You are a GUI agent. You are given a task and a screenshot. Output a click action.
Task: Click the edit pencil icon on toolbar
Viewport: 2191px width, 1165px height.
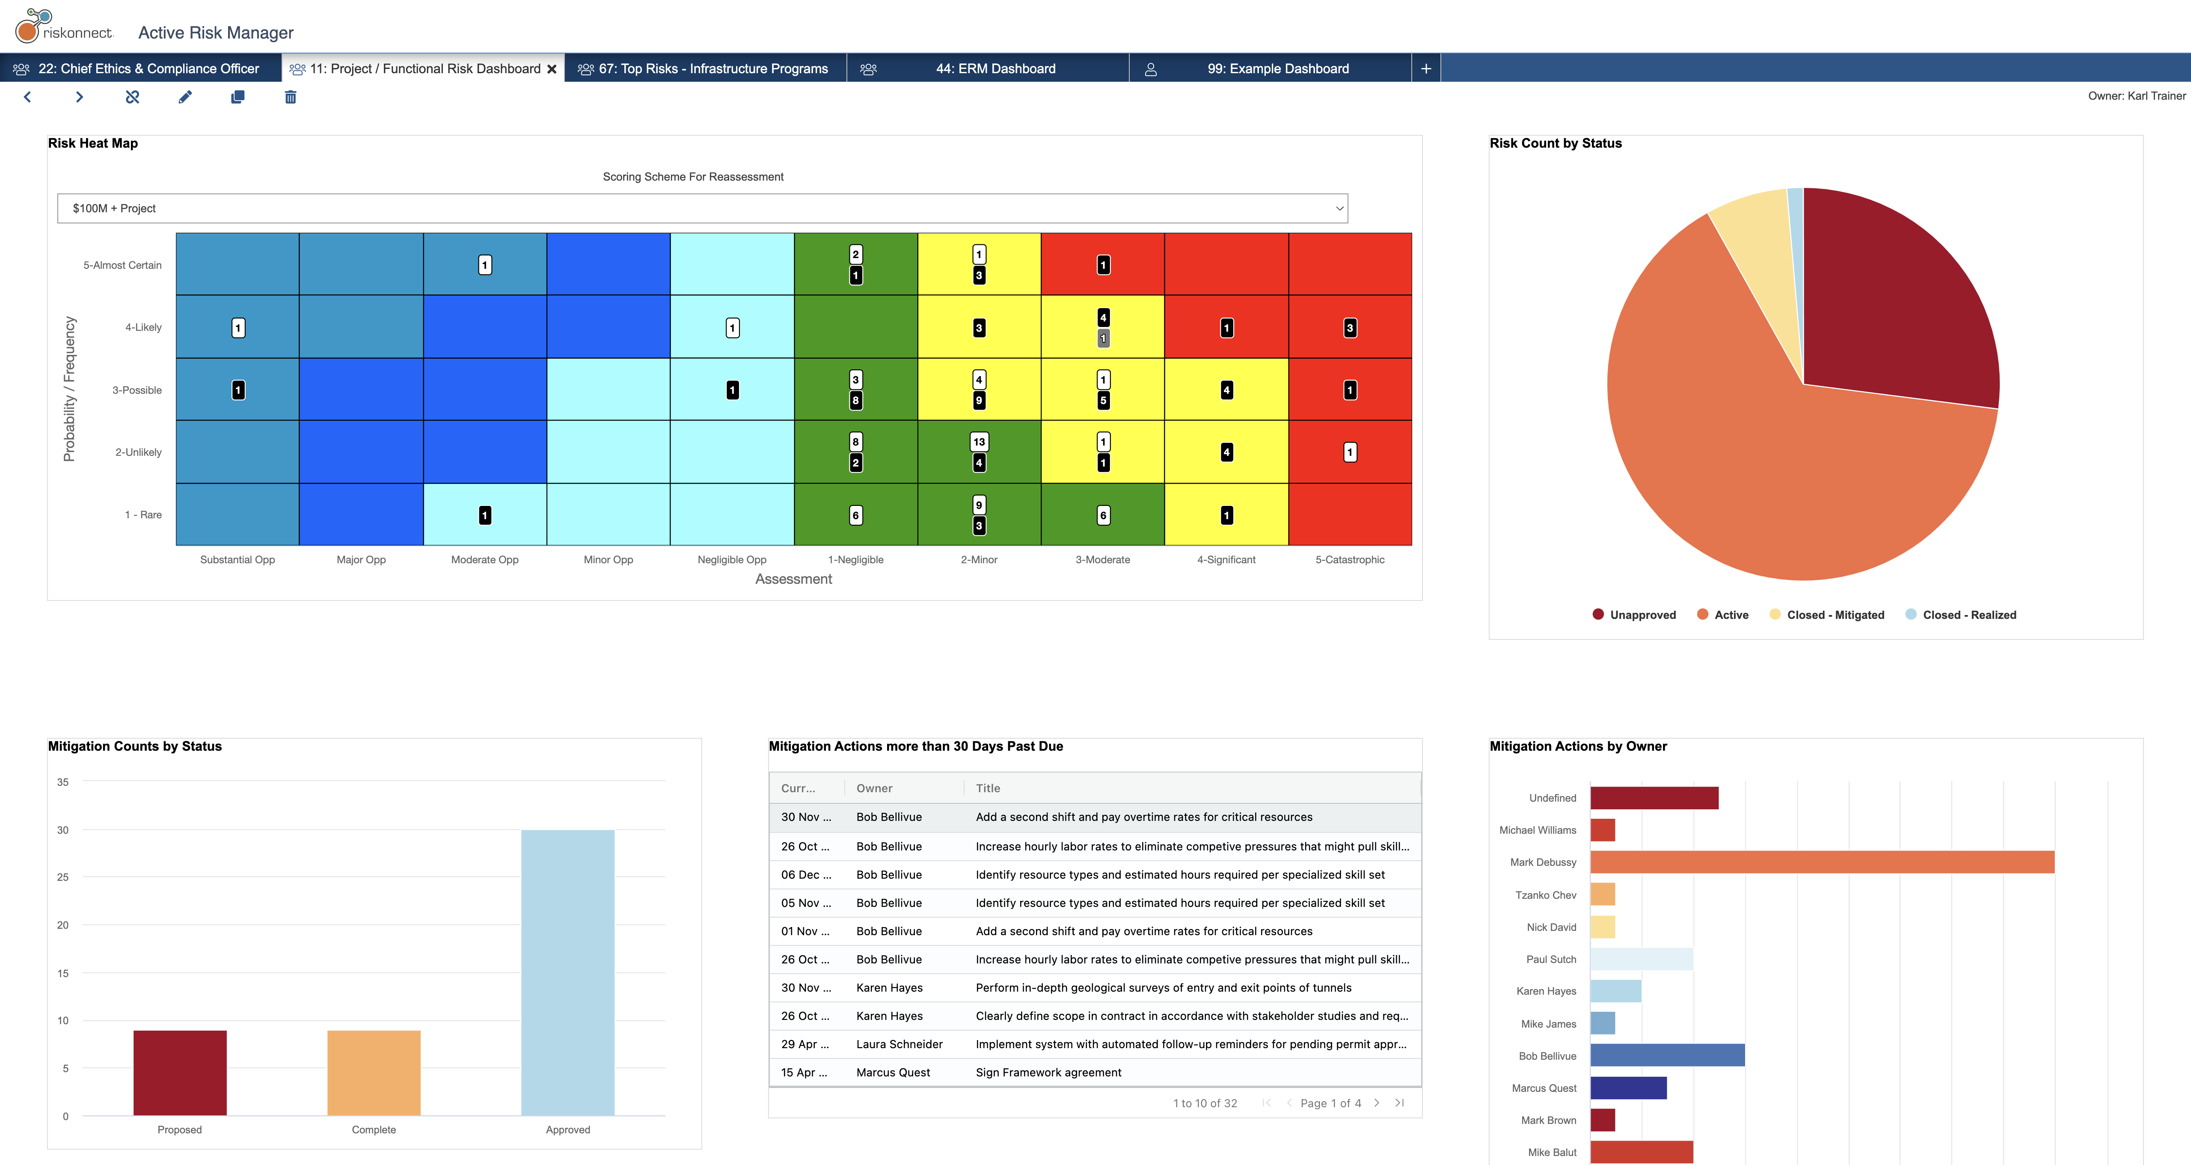pos(185,97)
